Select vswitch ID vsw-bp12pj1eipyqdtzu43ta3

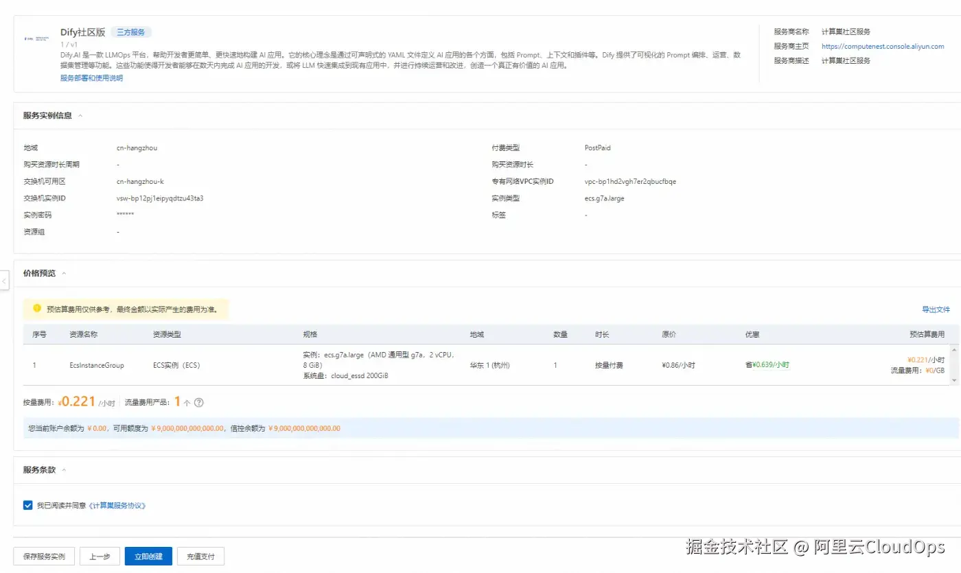click(x=160, y=198)
